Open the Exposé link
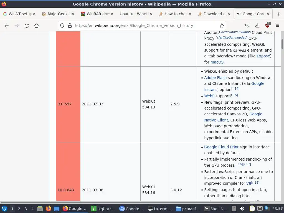 (x=263, y=56)
